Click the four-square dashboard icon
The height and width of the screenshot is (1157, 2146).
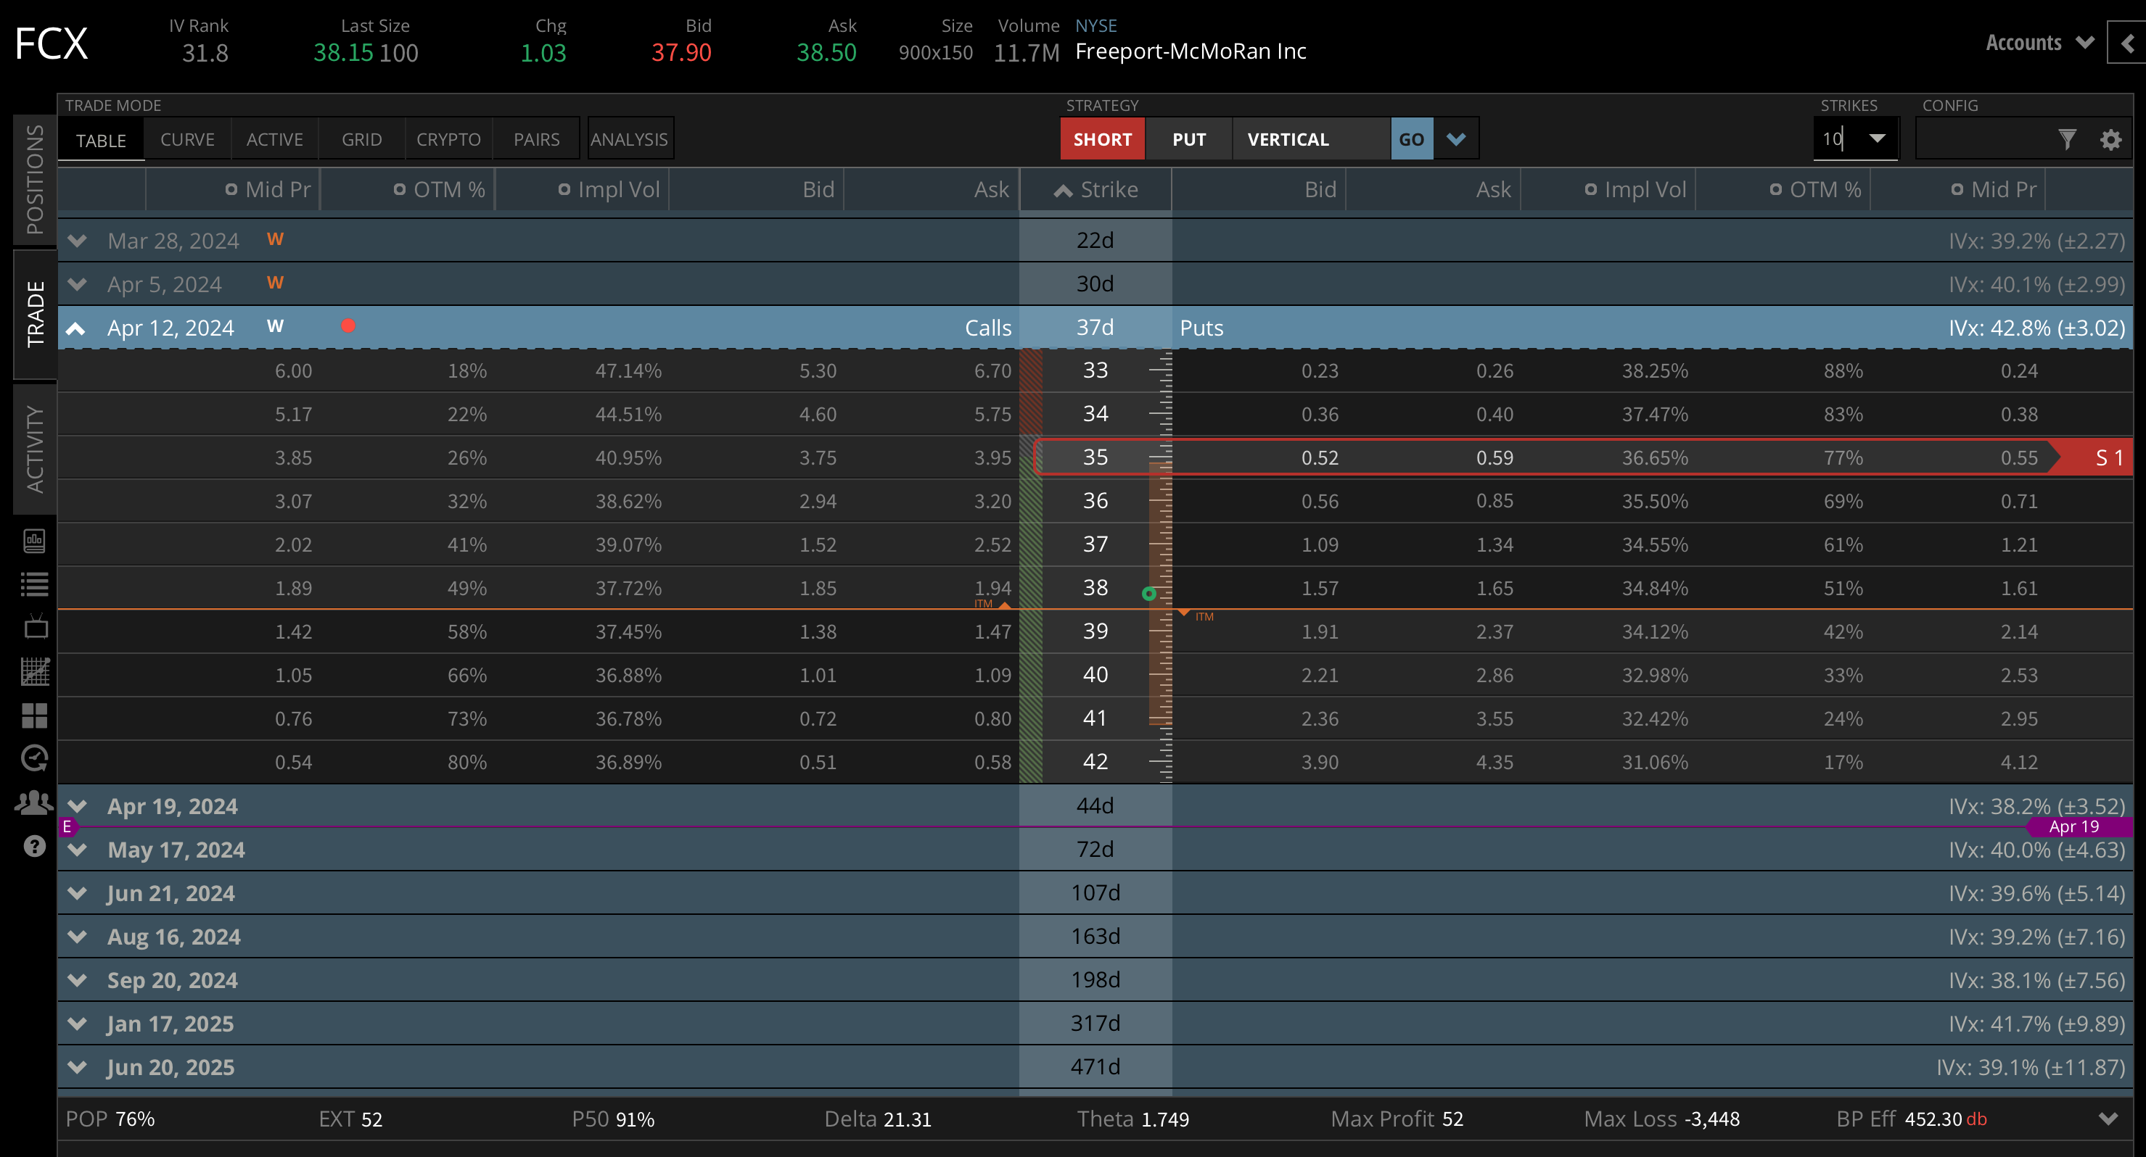coord(34,715)
